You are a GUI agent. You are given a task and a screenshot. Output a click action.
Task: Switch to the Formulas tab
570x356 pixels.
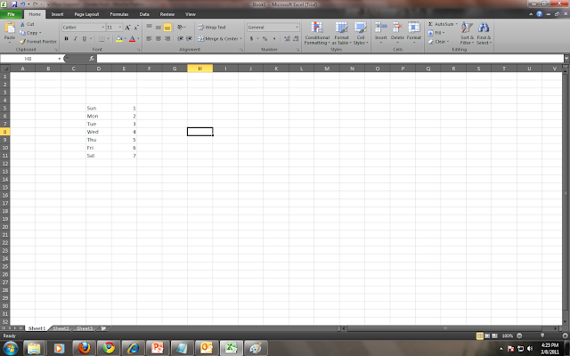click(119, 14)
